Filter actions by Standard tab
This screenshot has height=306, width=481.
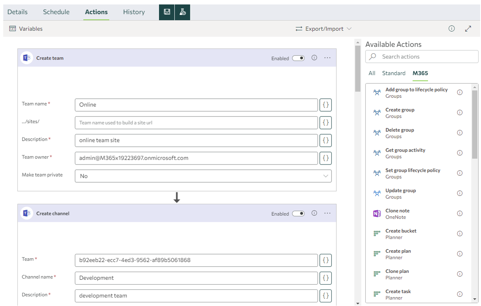pos(394,73)
